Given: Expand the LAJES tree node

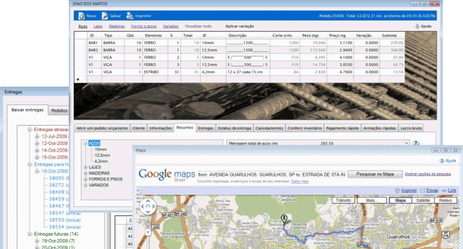Looking at the screenshot, I should click(x=85, y=168).
